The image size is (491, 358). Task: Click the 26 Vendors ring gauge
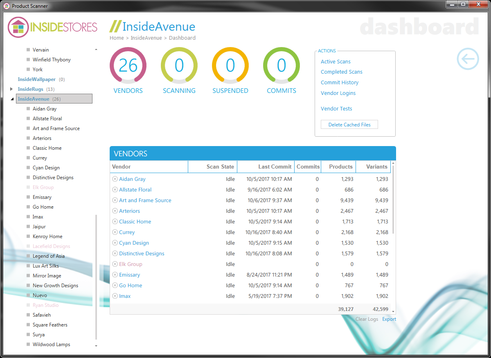pyautogui.click(x=128, y=65)
